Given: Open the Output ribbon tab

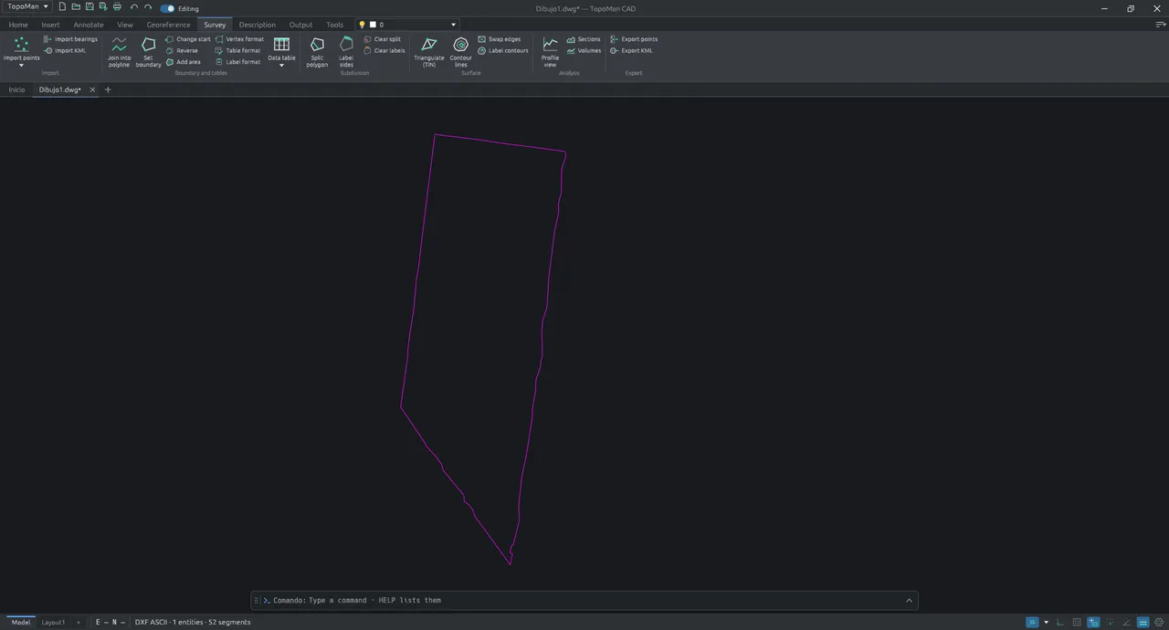Looking at the screenshot, I should (300, 25).
